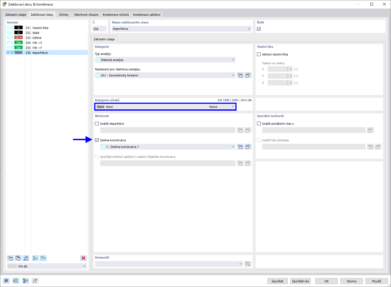Open the colored display settings icon at bottom
The width and height of the screenshot is (391, 287).
click(x=25, y=281)
